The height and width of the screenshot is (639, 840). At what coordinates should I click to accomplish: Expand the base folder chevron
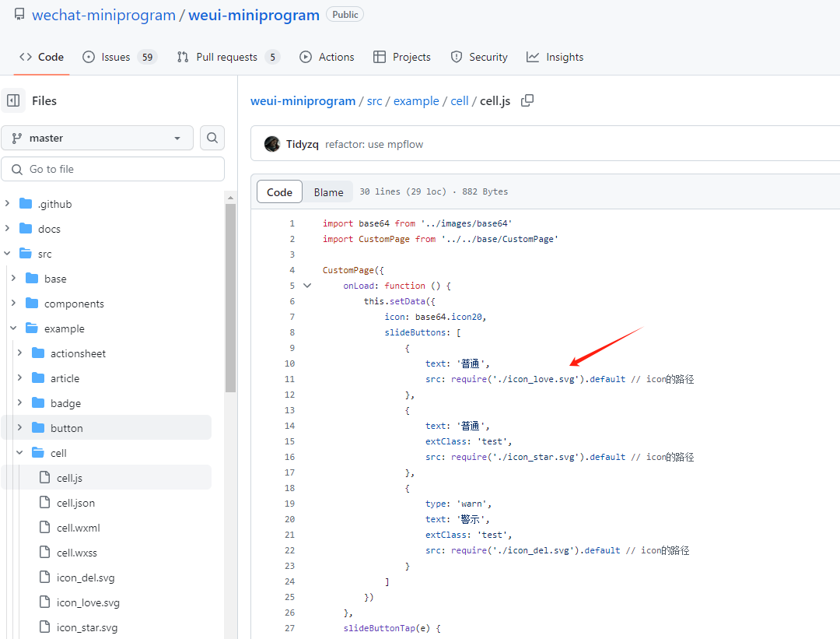point(14,279)
